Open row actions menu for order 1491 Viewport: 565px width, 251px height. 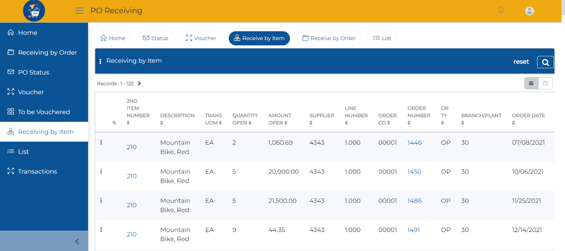click(101, 229)
